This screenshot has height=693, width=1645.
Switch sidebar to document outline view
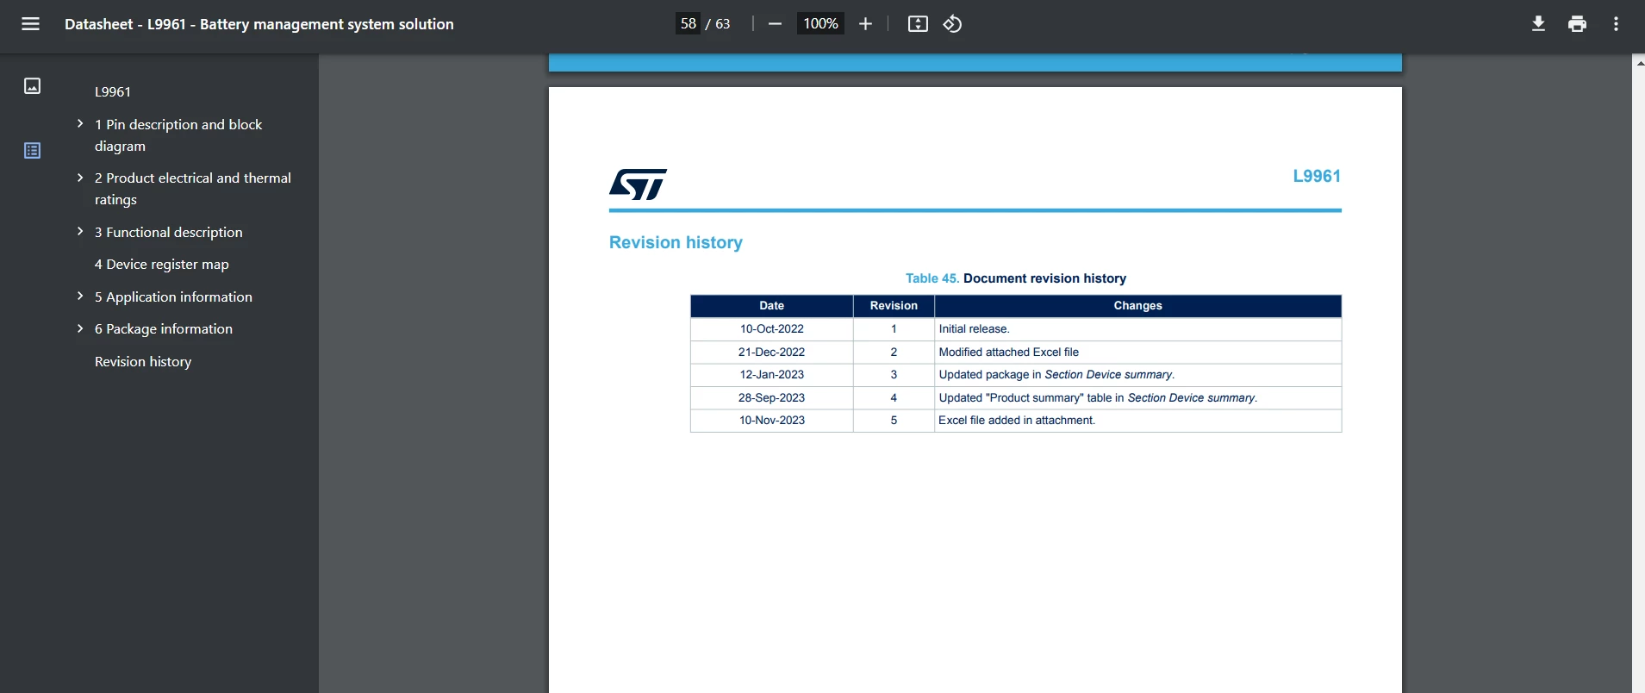coord(33,151)
